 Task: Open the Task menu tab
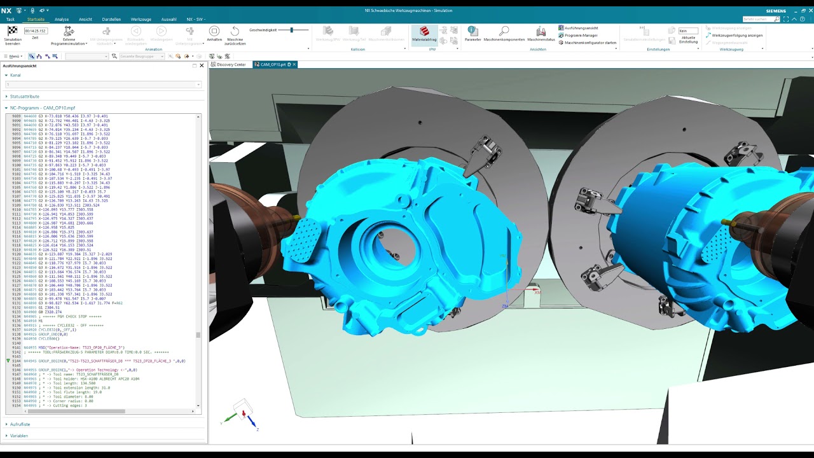pos(10,19)
